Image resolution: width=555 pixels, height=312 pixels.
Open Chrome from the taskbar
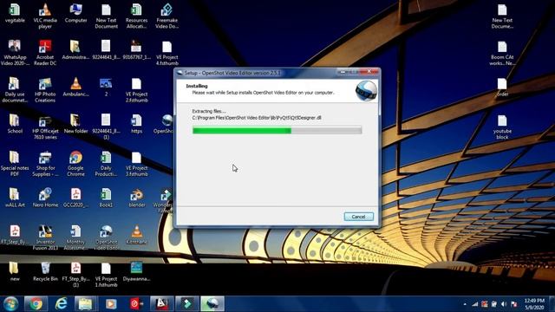pos(36,304)
